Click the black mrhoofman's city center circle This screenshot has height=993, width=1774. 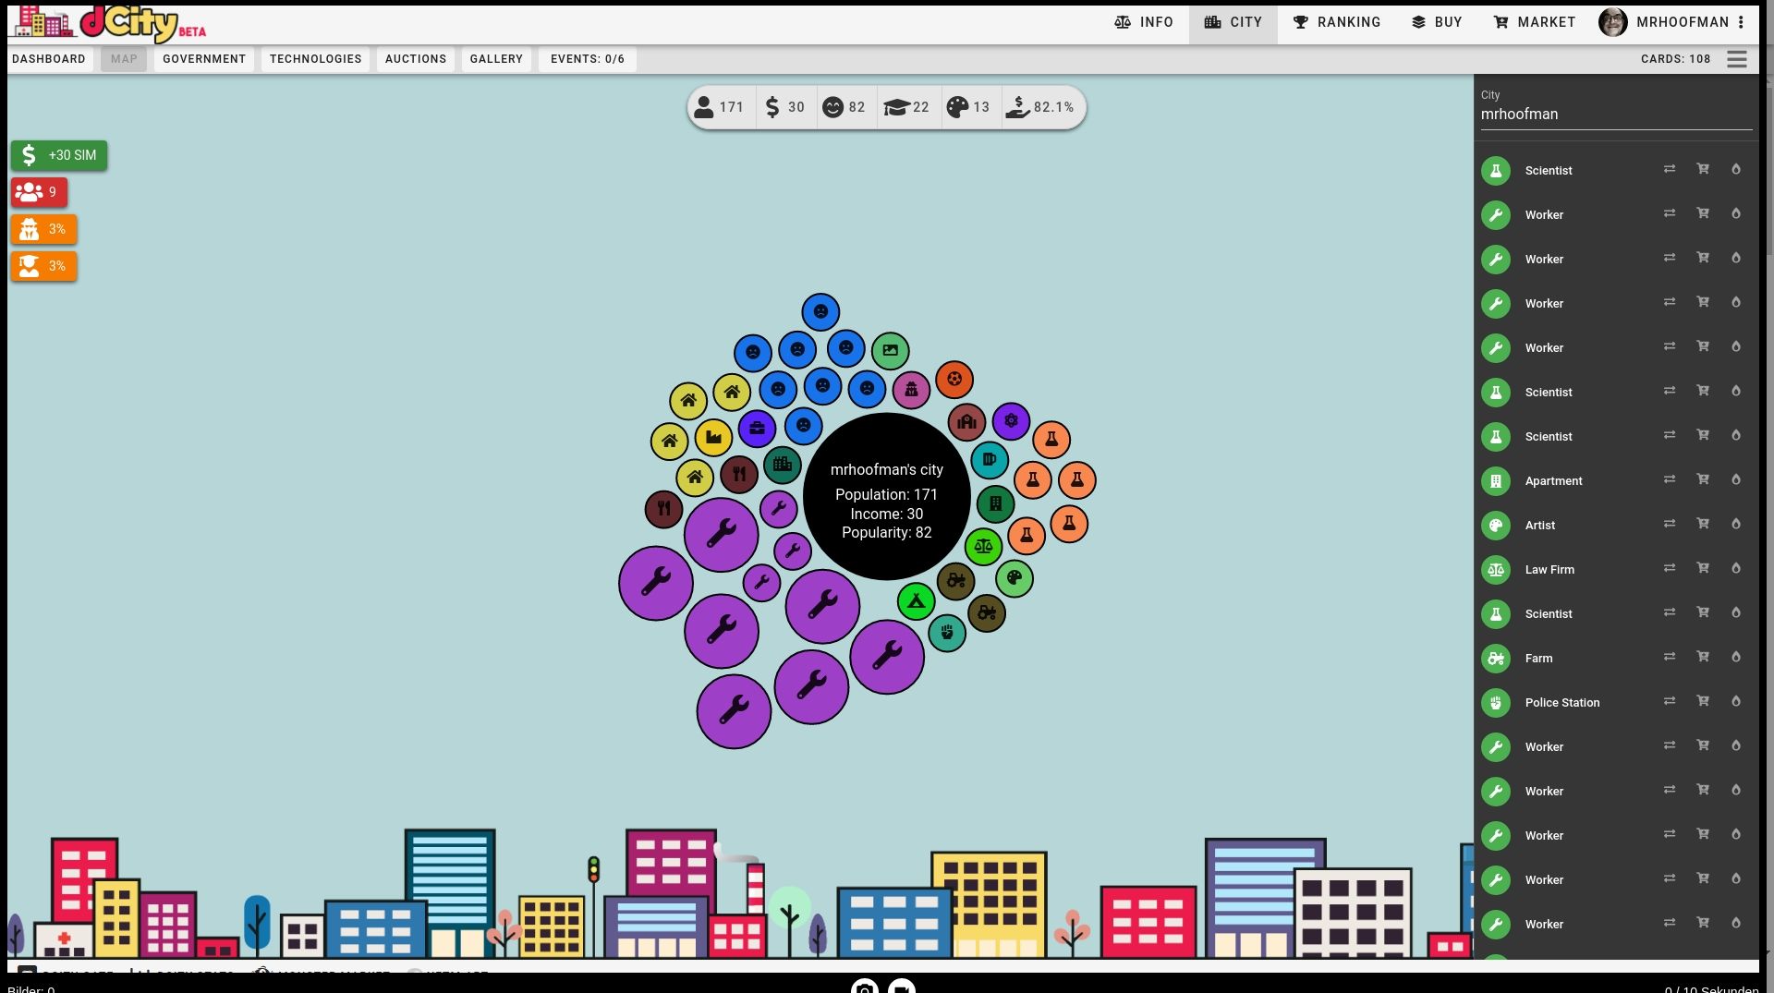pyautogui.click(x=886, y=497)
